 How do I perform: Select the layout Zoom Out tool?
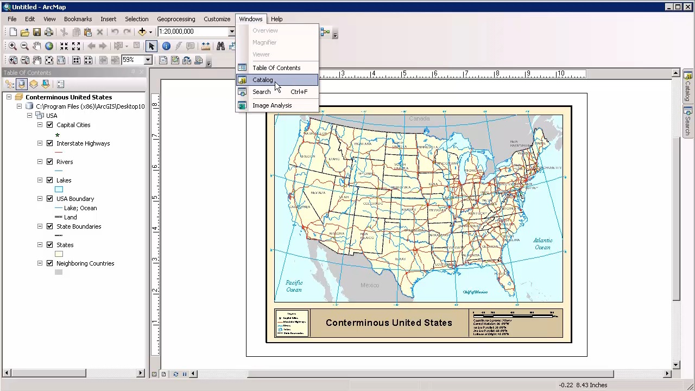[x=24, y=60]
